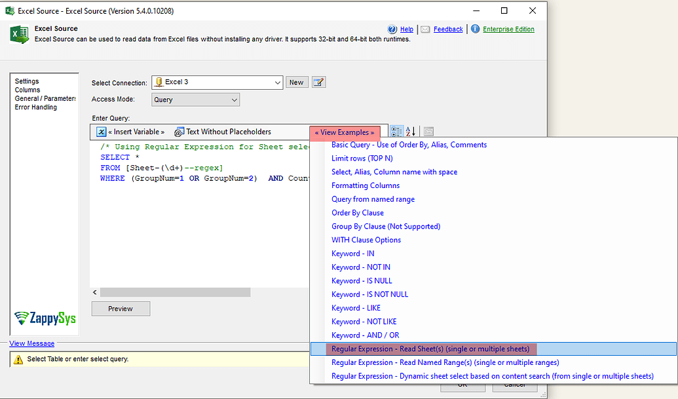This screenshot has height=399, width=678.
Task: Click the horizontal scrollbar thumb under the query
Action: pyautogui.click(x=175, y=293)
